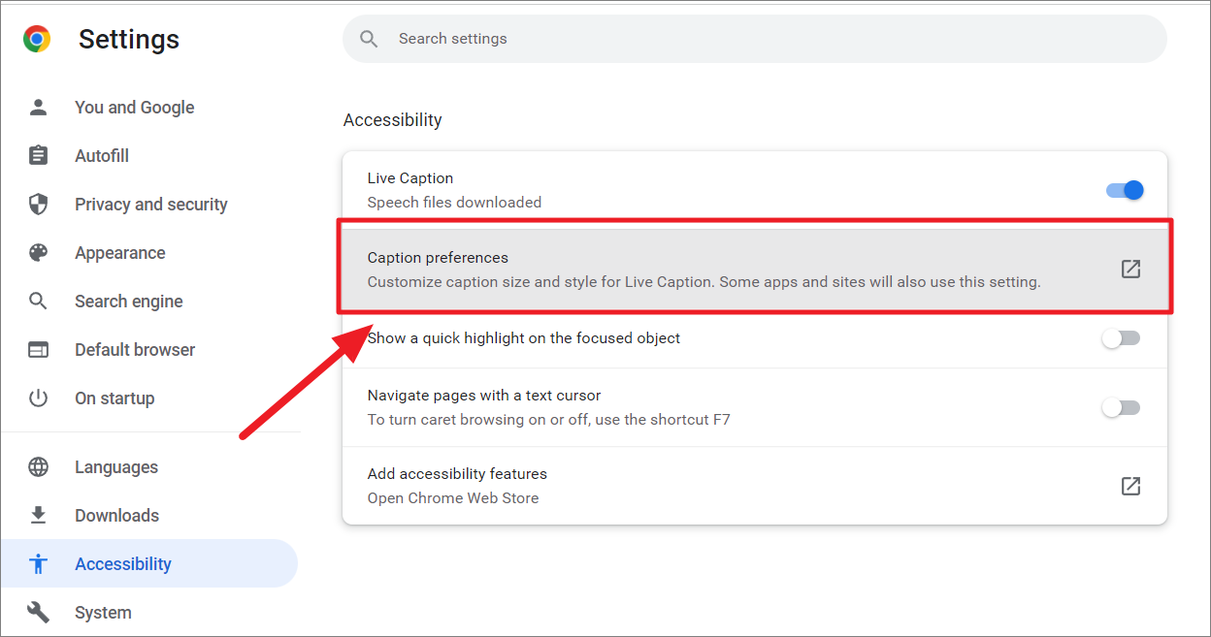Turn off the Live Caption toggle
The height and width of the screenshot is (637, 1211).
[x=1125, y=190]
